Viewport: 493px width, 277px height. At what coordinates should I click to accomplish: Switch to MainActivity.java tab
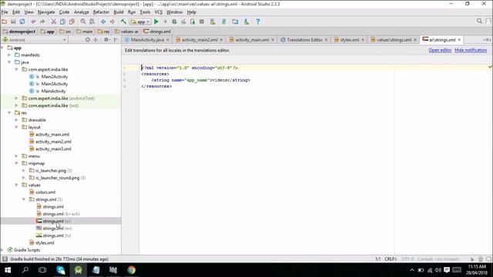[147, 40]
